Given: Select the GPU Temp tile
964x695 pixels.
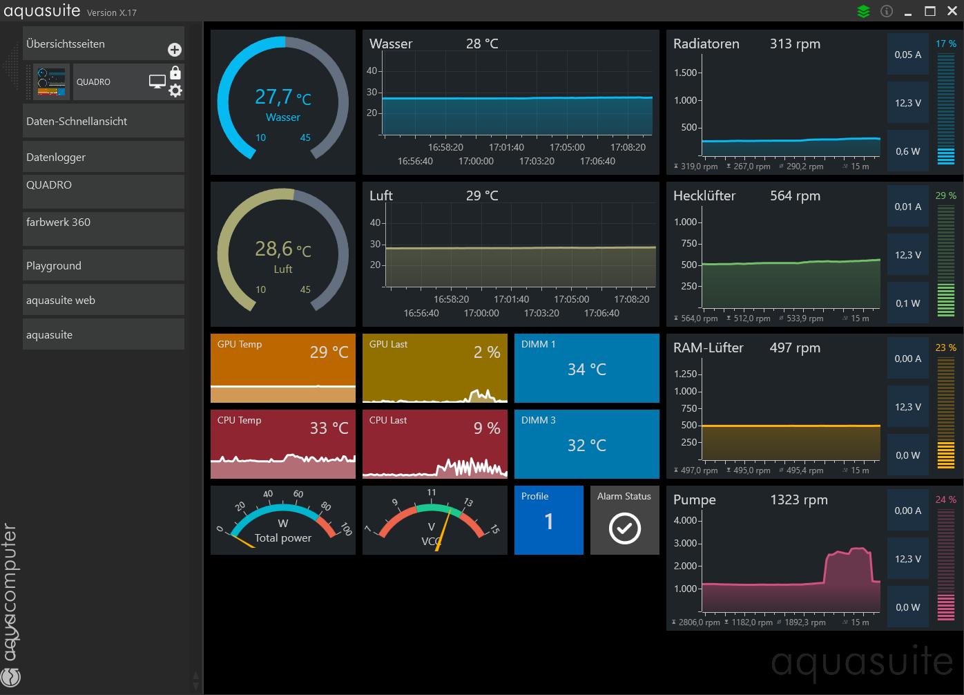Looking at the screenshot, I should pyautogui.click(x=283, y=368).
